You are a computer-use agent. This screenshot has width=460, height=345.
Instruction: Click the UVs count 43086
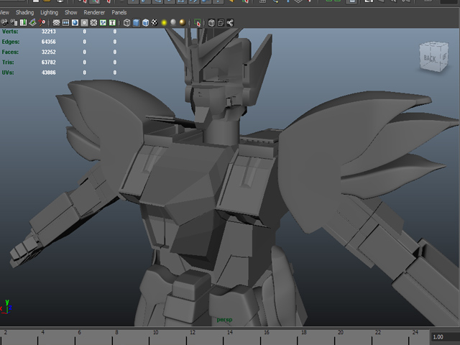pyautogui.click(x=48, y=73)
